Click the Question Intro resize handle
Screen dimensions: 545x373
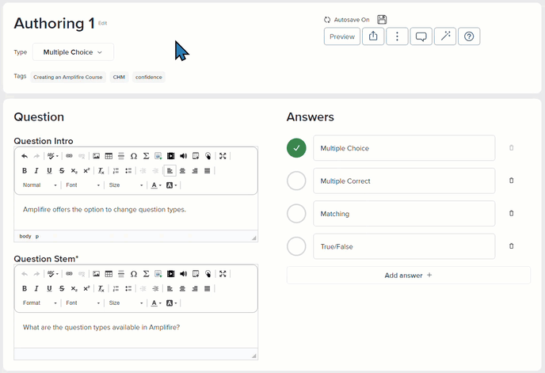(254, 238)
